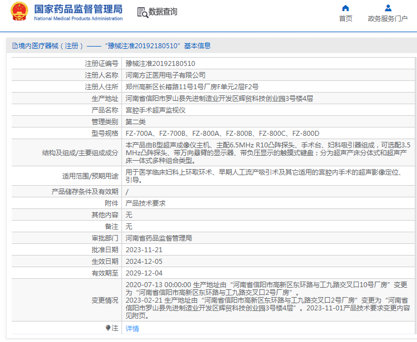Select approval department 河南省药品监督管理局
417x342 pixels.
[159, 238]
